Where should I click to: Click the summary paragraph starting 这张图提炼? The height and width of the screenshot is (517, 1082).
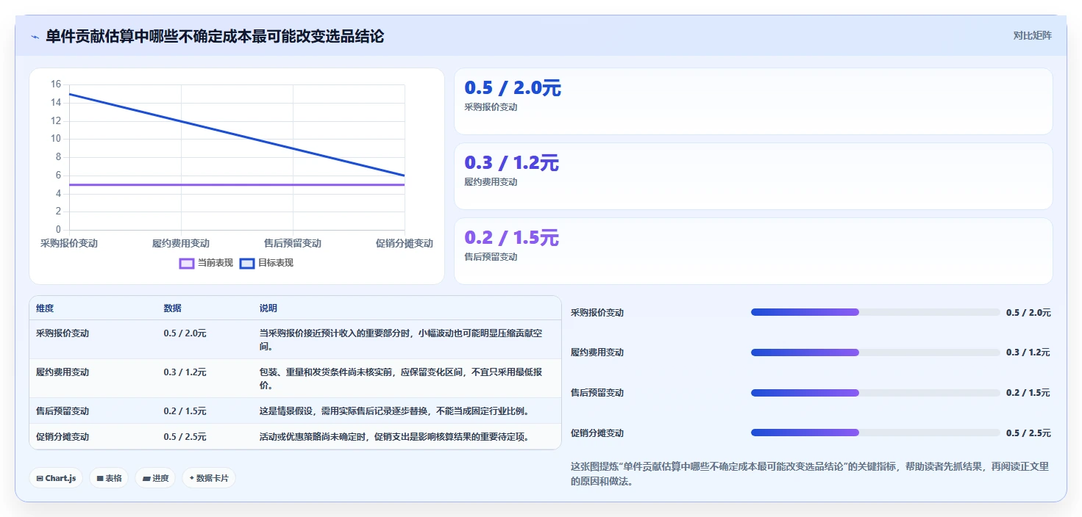810,474
